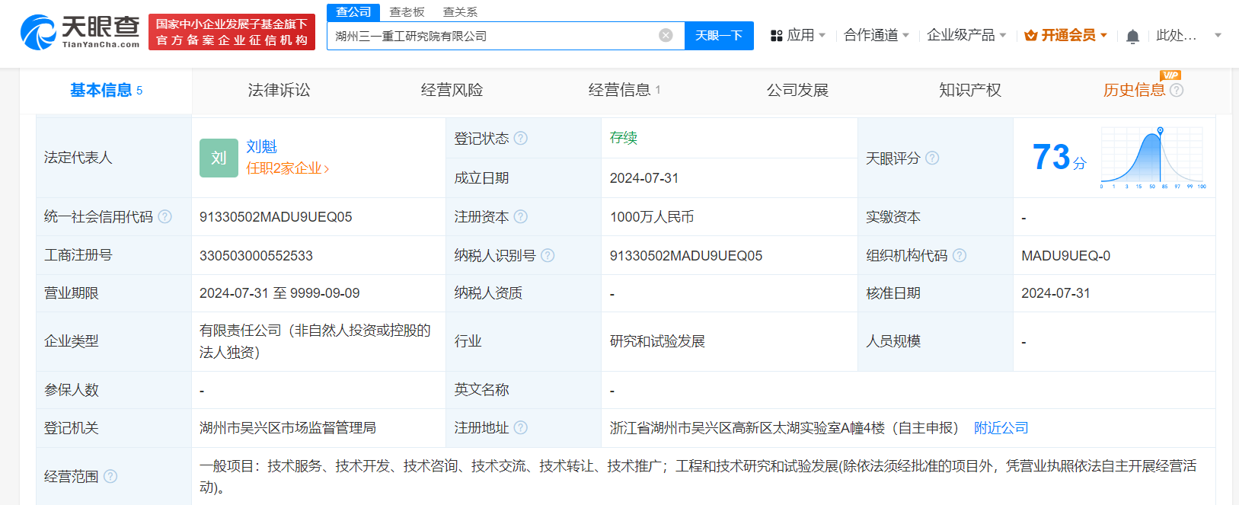Open the 附近公司 link
Viewport: 1239px width, 505px height.
1001,428
